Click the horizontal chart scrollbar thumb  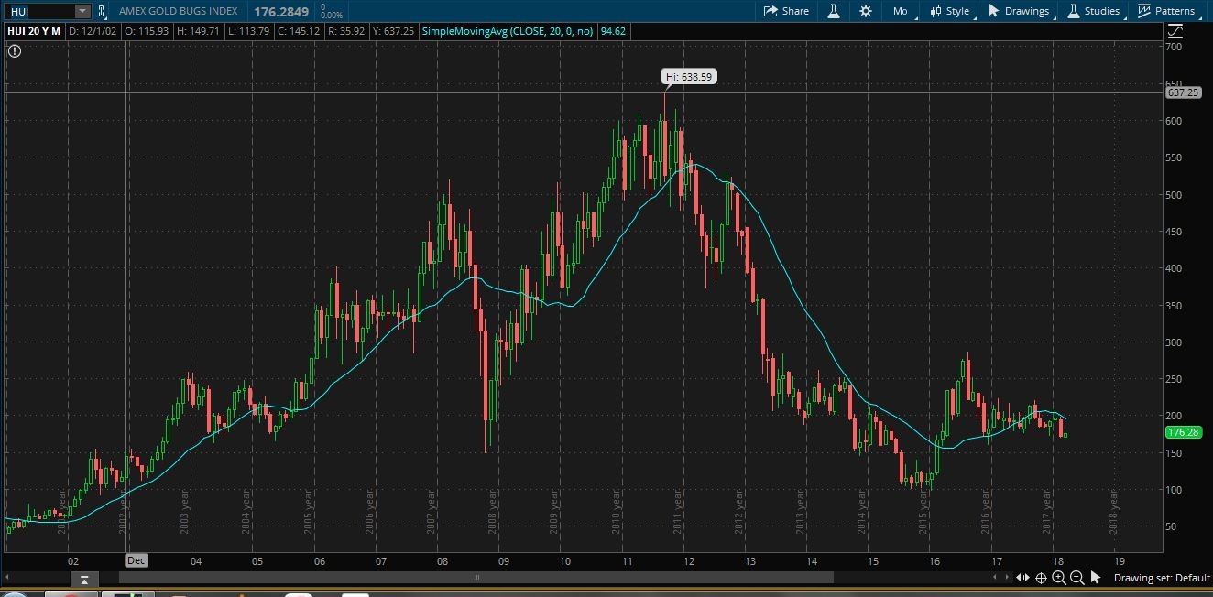point(475,577)
